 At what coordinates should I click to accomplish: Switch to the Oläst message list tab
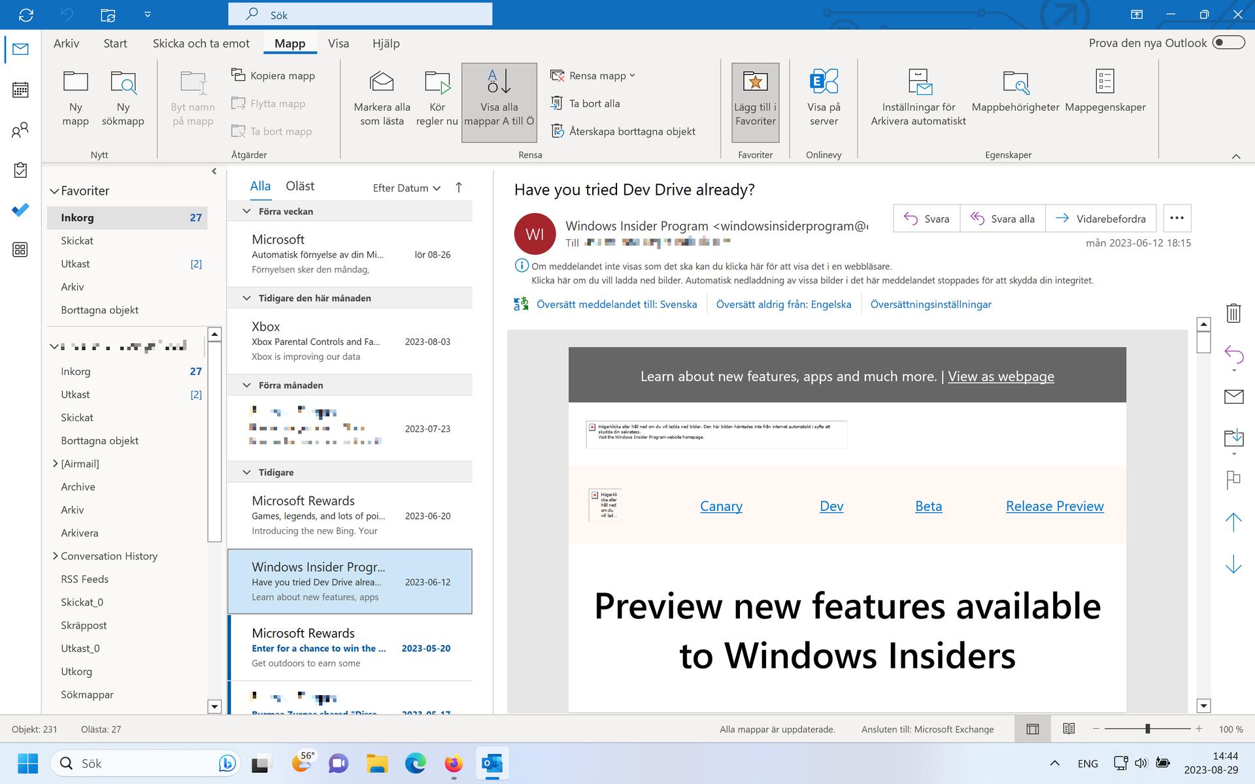click(x=300, y=186)
